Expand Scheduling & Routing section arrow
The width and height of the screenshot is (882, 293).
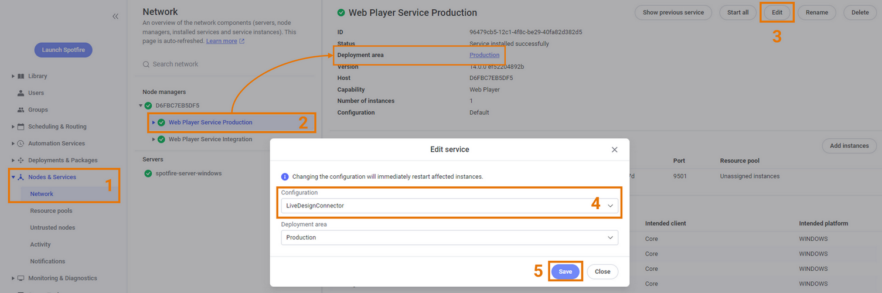coord(13,127)
